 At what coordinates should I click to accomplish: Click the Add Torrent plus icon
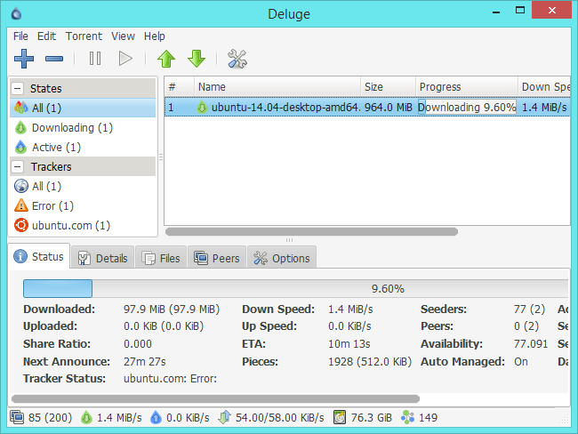tap(24, 59)
